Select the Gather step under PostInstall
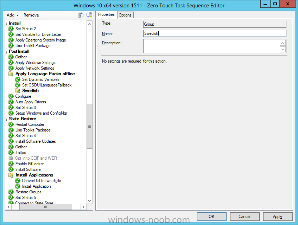The image size is (298, 225). tap(21, 57)
